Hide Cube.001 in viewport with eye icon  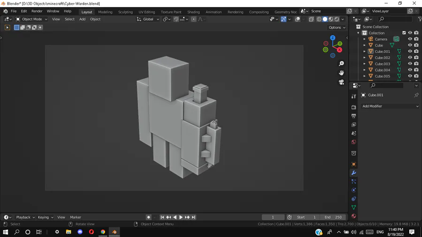click(x=410, y=52)
